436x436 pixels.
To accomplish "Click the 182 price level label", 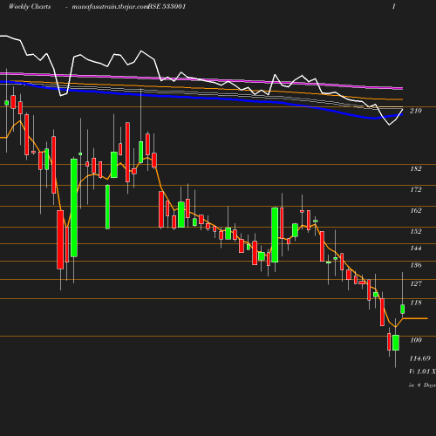I will point(416,168).
